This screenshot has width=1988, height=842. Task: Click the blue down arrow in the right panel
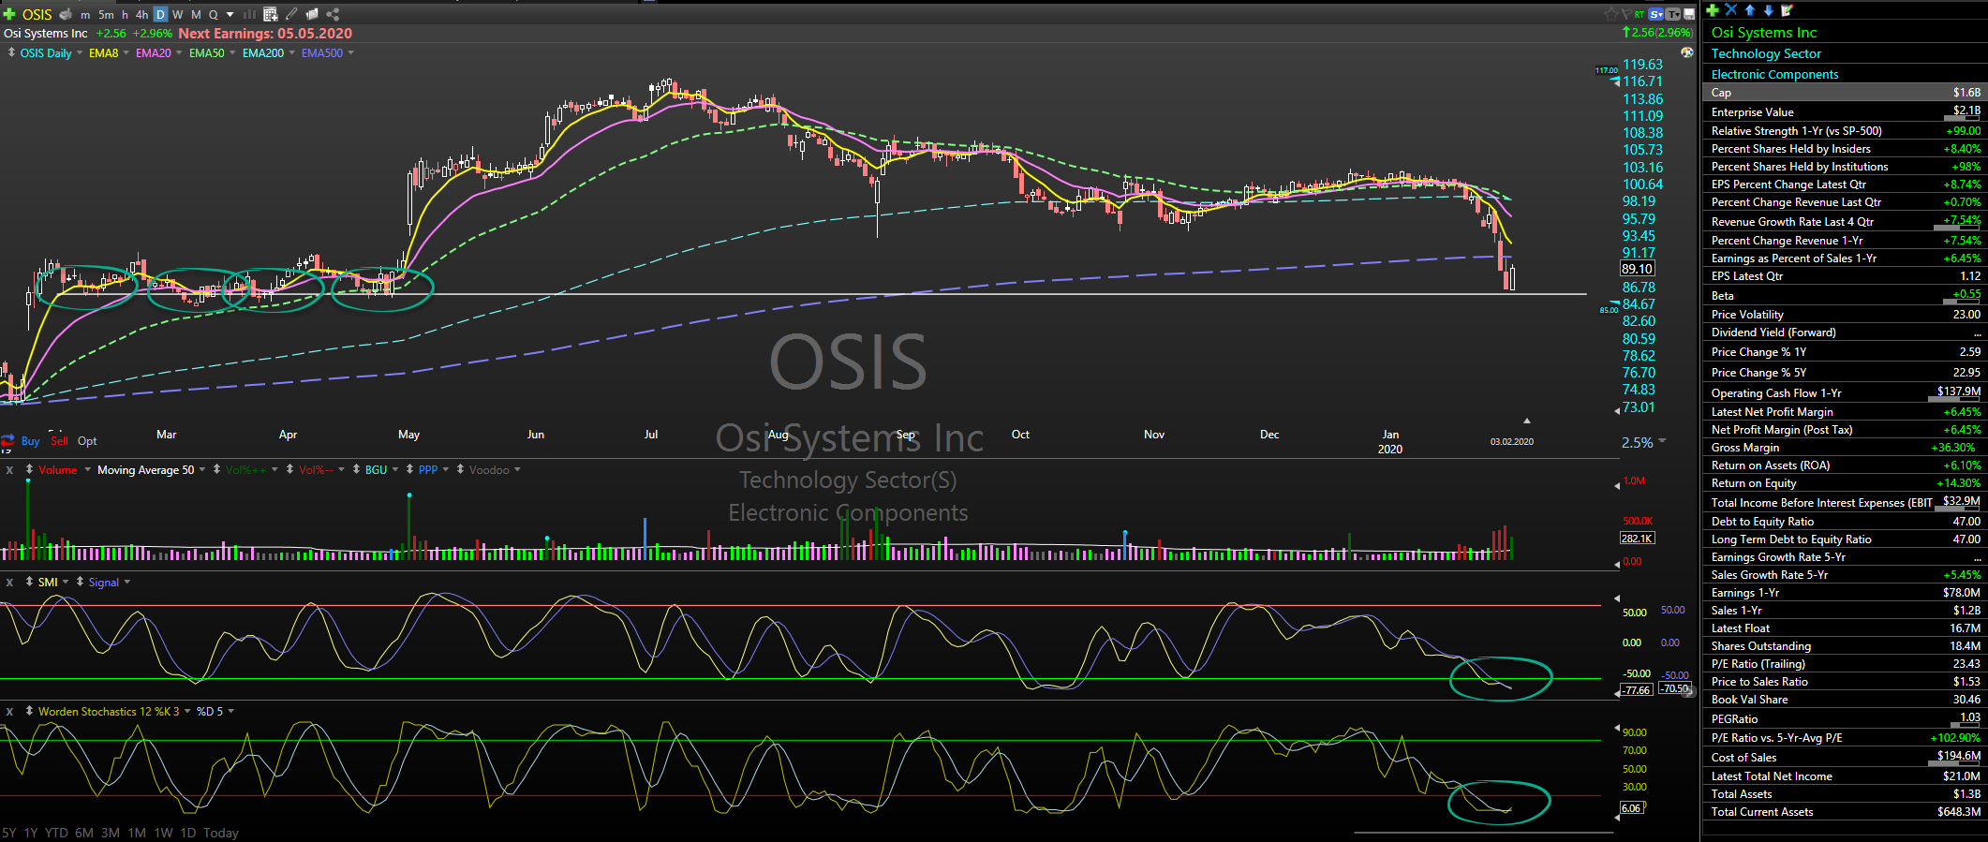[1768, 10]
